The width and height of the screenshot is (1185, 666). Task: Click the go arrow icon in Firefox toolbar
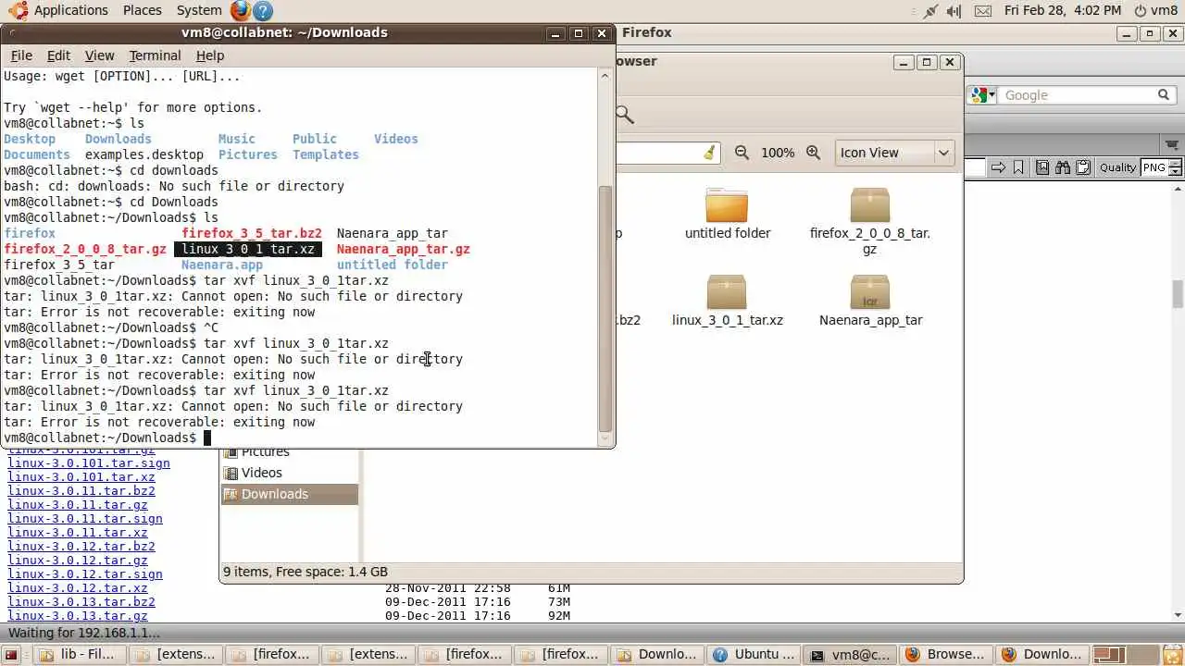click(998, 167)
